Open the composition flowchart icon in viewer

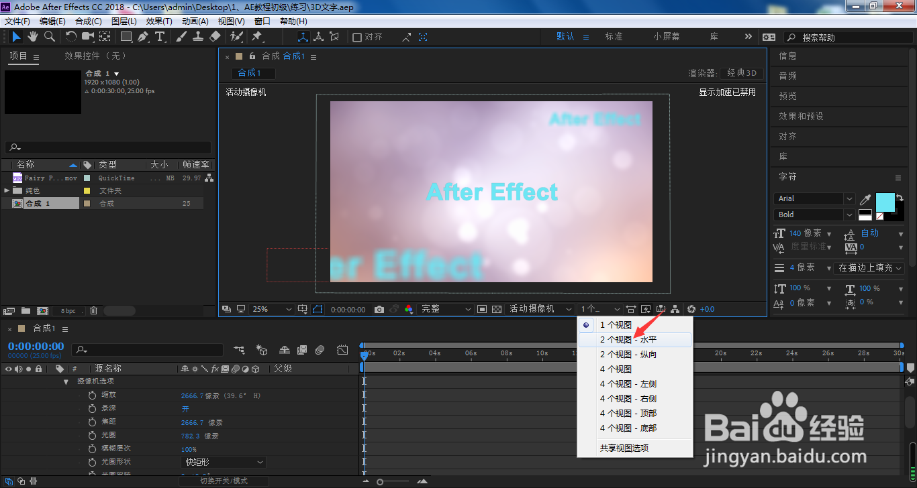[x=675, y=309]
